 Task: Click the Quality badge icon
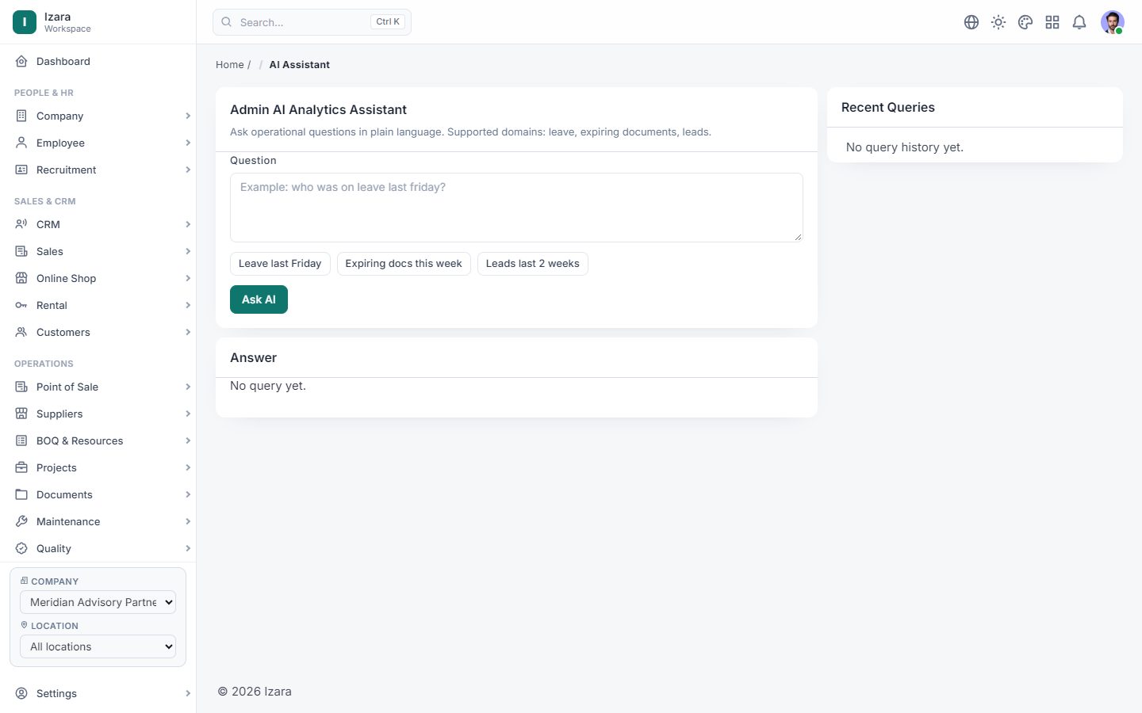[x=21, y=548]
